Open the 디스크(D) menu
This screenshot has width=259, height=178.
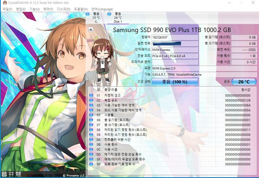(x=63, y=9)
